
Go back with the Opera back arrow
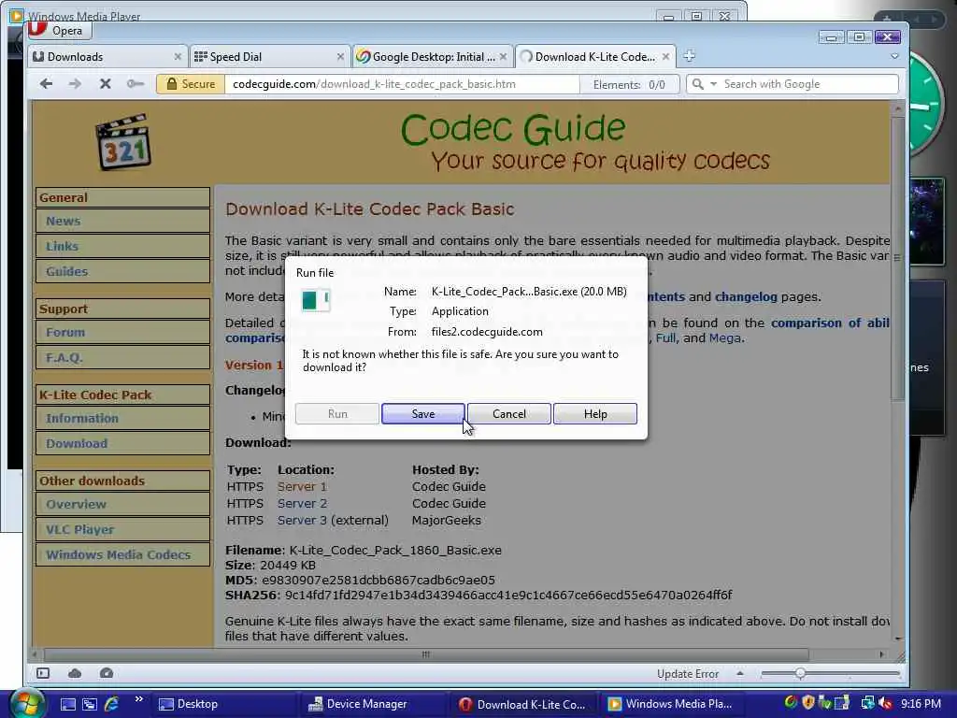pyautogui.click(x=47, y=83)
